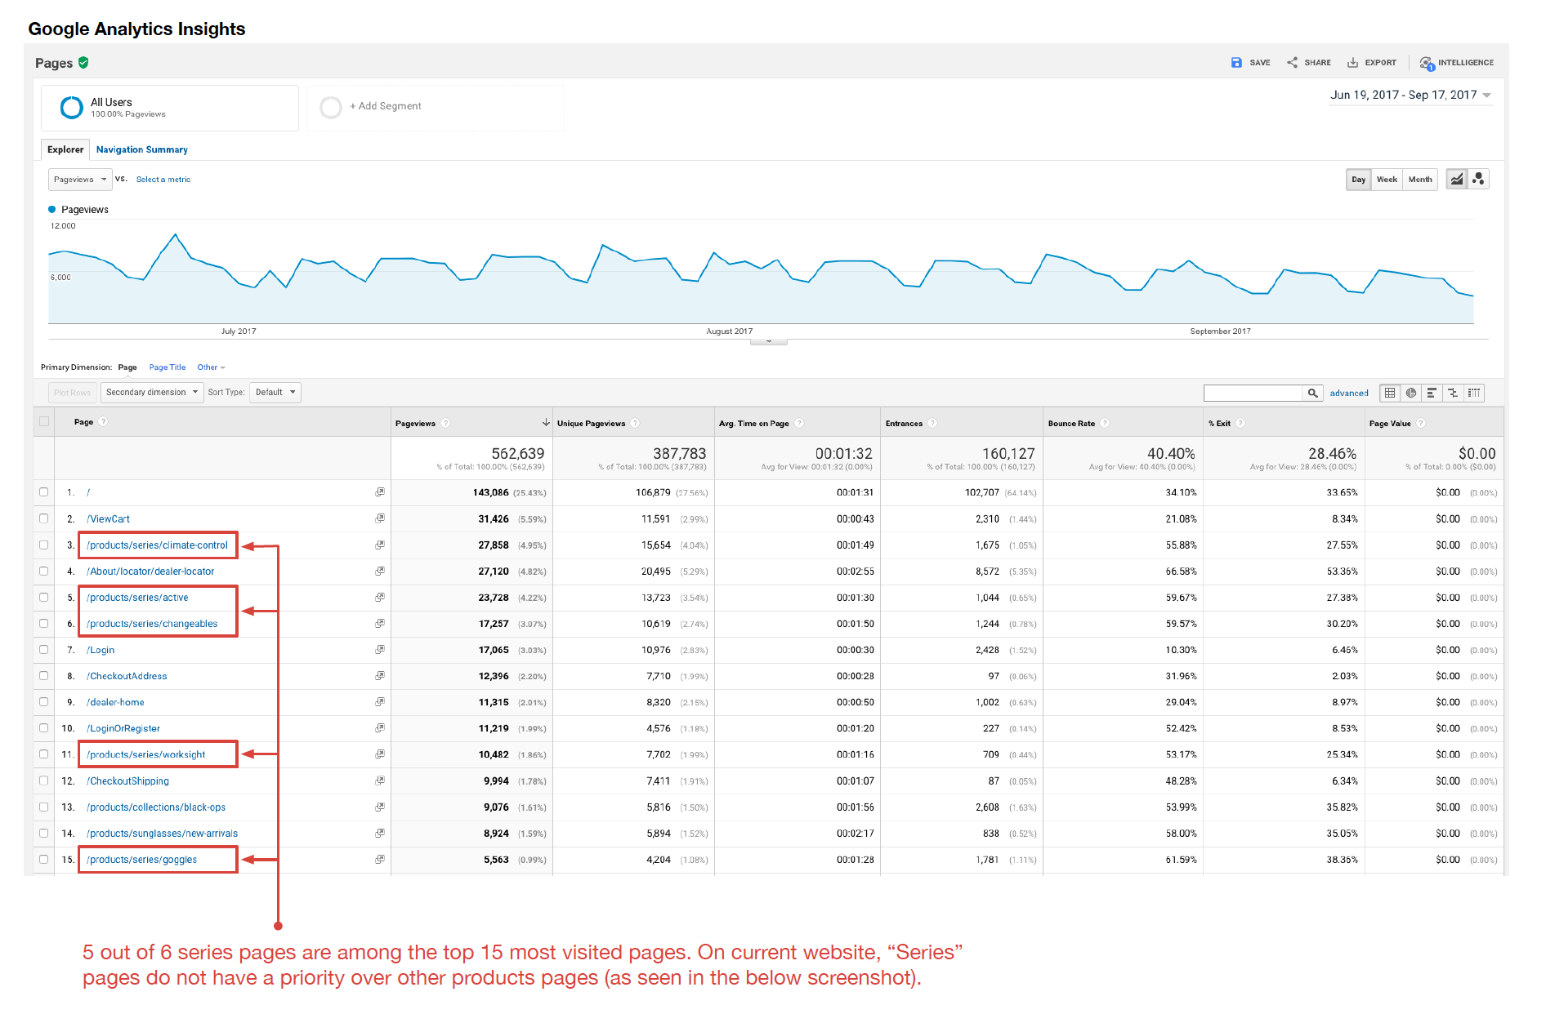
Task: Open the date range picker
Action: point(1411,96)
